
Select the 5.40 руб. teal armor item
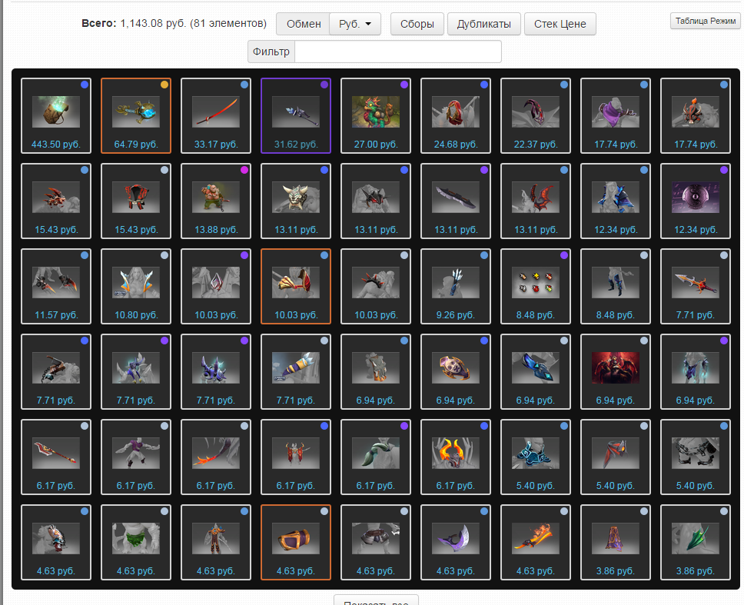(x=536, y=457)
